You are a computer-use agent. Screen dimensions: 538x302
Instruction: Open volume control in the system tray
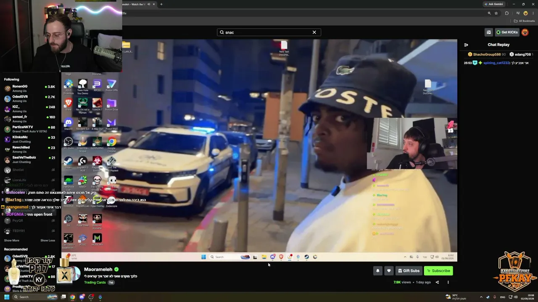pos(517,297)
